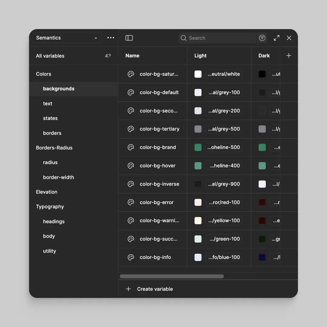327x327 pixels.
Task: Click the color palette icon beside color-bg-brand
Action: pos(130,147)
